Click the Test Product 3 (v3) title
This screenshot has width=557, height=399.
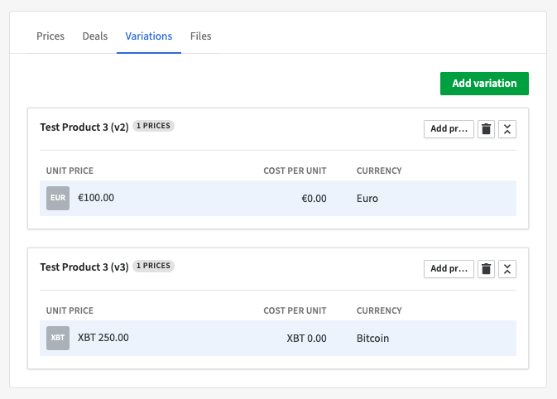pyautogui.click(x=84, y=267)
